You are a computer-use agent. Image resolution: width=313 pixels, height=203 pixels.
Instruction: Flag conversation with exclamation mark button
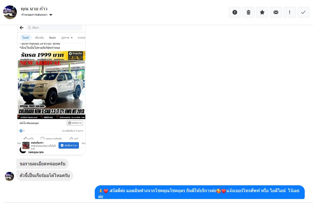[289, 12]
